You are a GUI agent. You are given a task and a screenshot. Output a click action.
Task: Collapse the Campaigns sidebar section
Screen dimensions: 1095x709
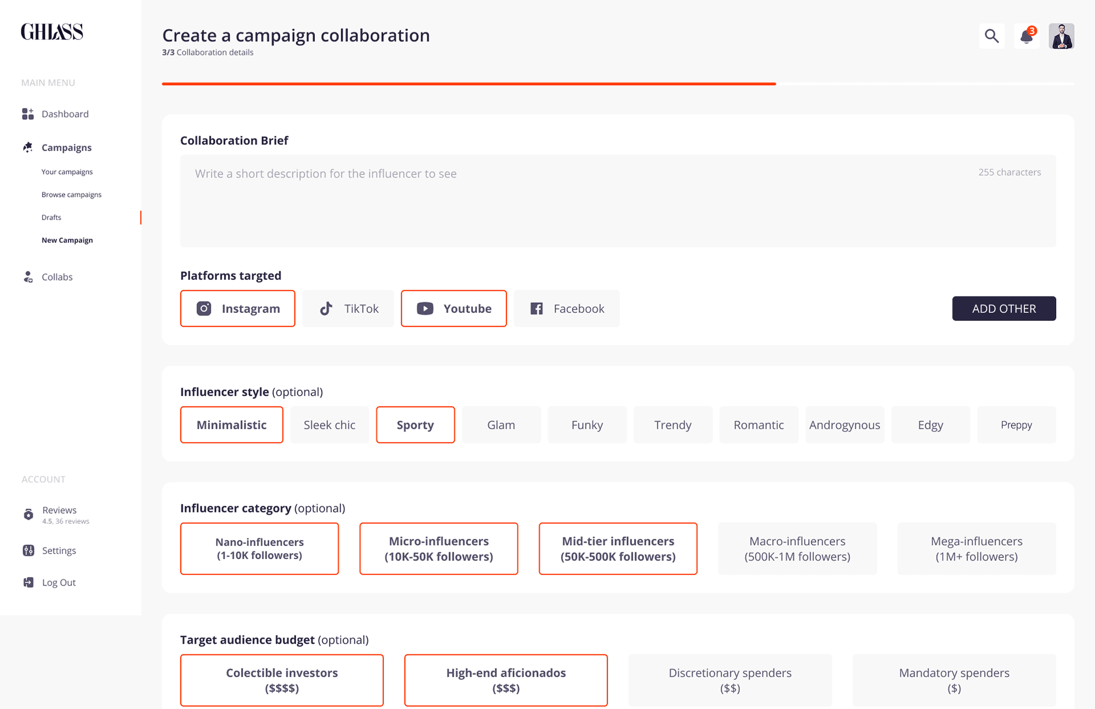pyautogui.click(x=66, y=147)
